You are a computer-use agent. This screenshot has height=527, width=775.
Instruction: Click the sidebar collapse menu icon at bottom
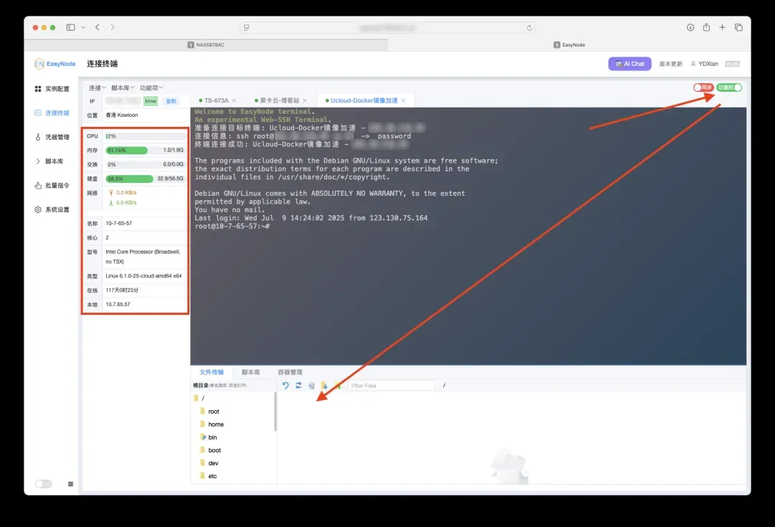point(70,484)
